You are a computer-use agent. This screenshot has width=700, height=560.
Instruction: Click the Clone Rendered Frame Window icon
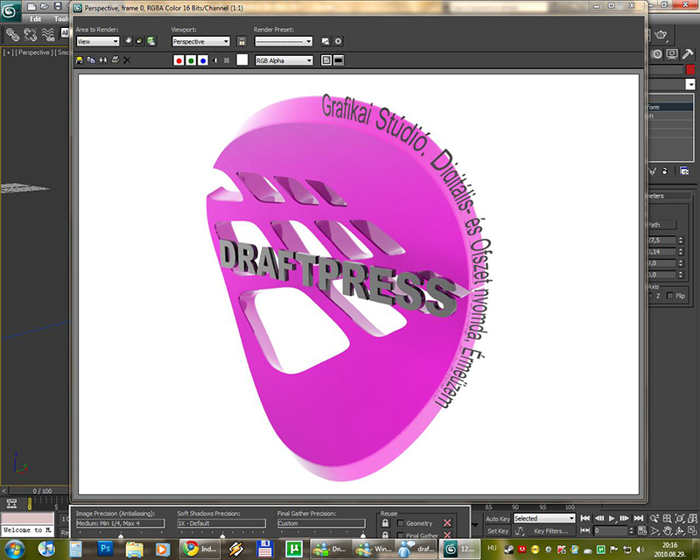coord(103,60)
